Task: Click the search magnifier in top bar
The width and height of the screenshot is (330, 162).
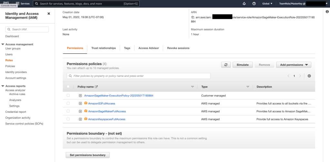Action: click(37, 4)
